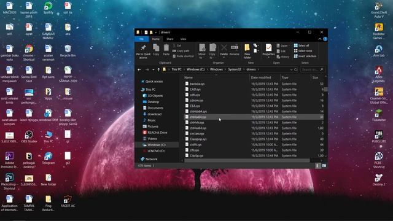Select Chrome Shortcut desktop icon

click(29, 53)
